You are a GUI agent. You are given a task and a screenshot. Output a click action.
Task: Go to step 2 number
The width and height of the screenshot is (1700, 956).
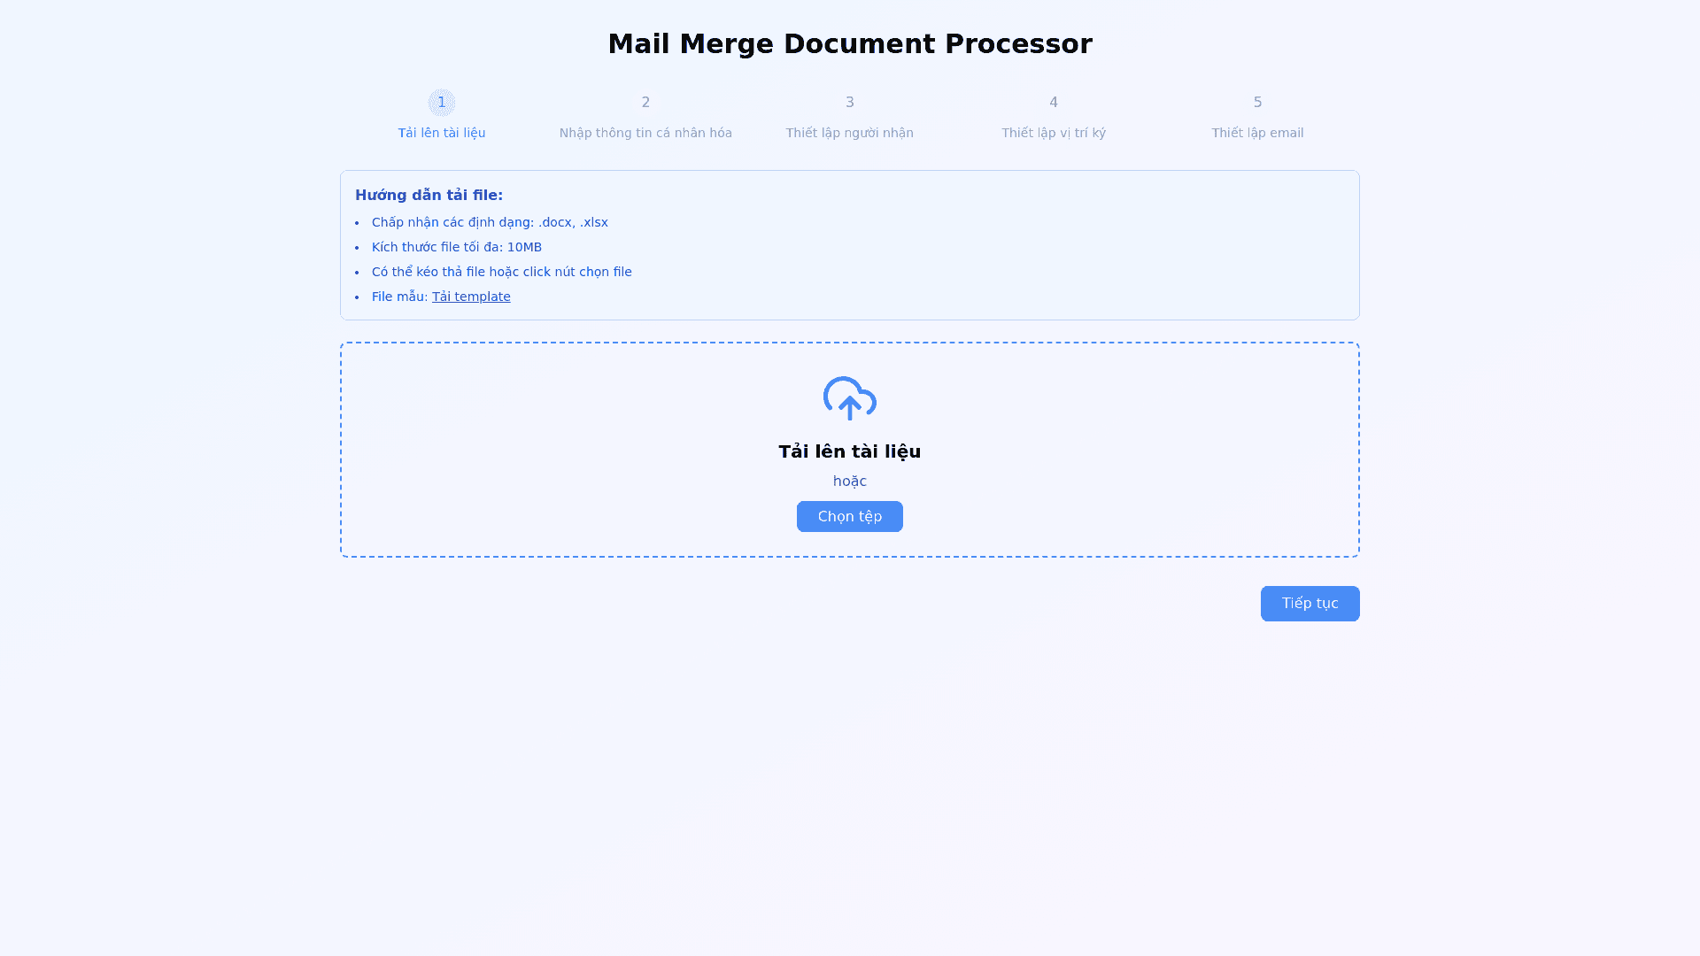pos(645,103)
